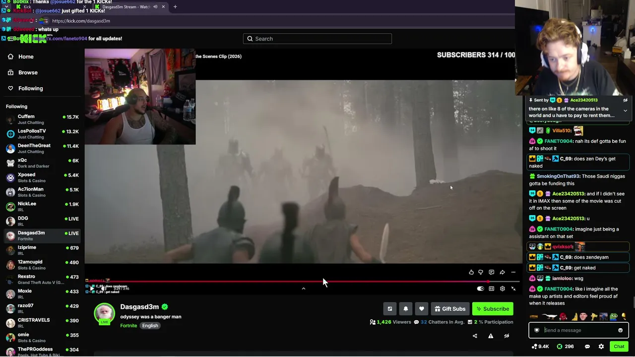Open chat identity badge icon in message box
The image size is (635, 357).
click(537, 330)
